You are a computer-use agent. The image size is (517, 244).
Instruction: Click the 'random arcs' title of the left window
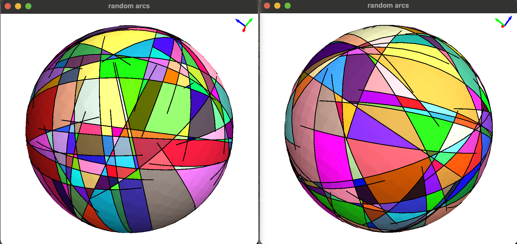point(128,5)
